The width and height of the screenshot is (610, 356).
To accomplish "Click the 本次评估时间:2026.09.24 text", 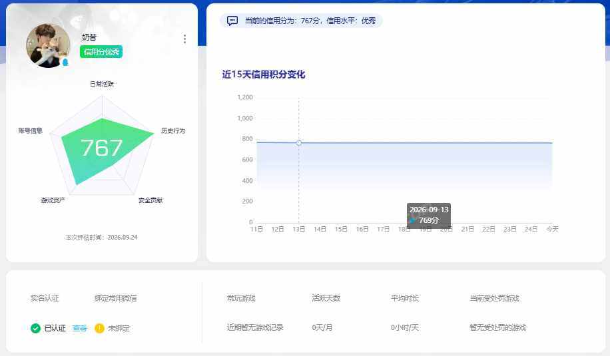I will pyautogui.click(x=101, y=237).
